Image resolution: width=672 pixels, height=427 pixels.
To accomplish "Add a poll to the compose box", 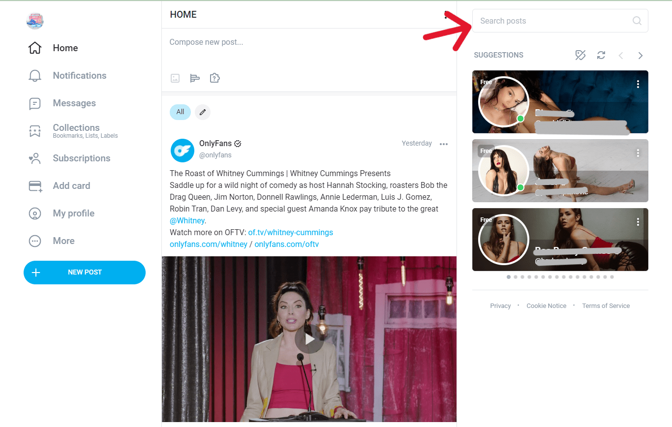I will point(195,78).
